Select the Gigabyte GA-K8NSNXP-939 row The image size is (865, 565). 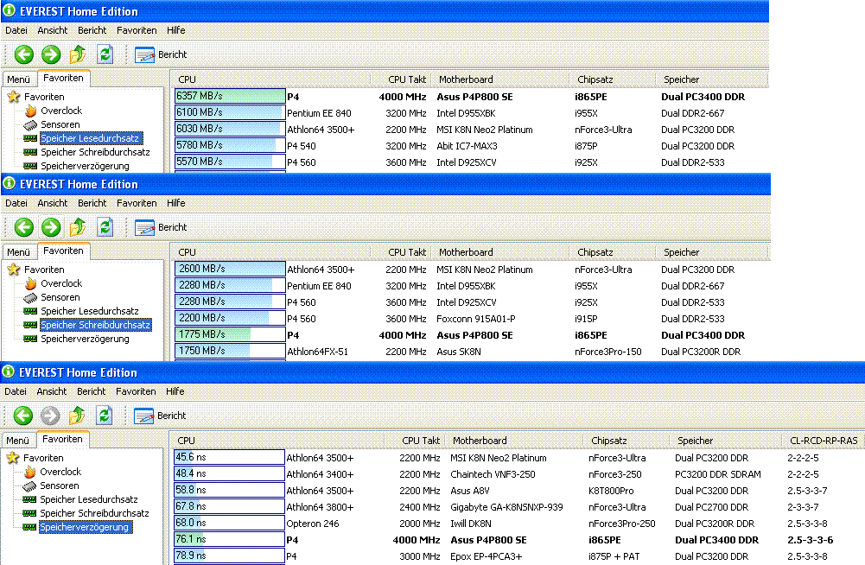pos(518,507)
